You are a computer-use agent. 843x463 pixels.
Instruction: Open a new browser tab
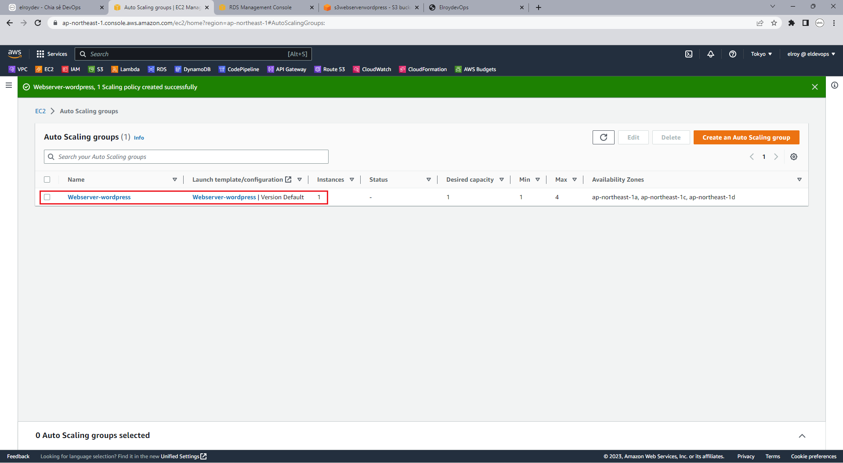(x=539, y=7)
